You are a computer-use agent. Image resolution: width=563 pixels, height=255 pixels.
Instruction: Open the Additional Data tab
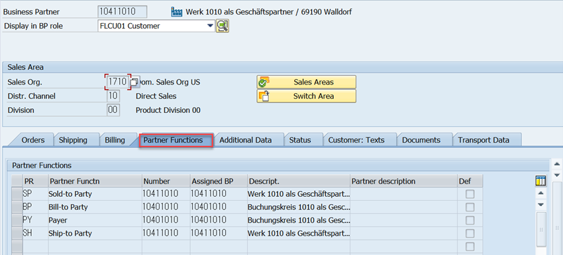246,140
